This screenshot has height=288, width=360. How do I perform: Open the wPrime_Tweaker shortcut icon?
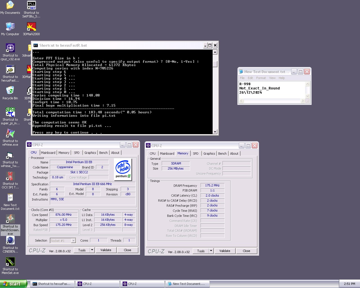click(x=10, y=155)
